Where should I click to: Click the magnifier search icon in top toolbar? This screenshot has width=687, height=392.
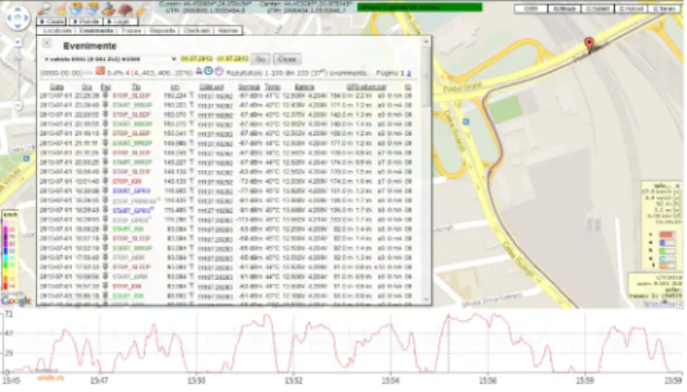(44, 8)
